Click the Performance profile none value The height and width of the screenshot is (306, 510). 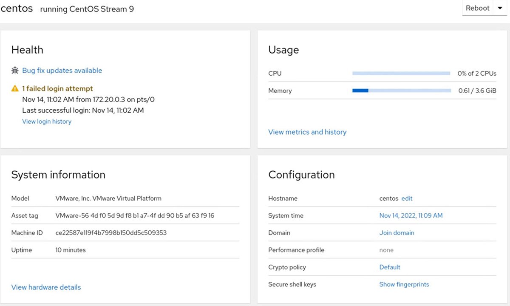(x=386, y=250)
